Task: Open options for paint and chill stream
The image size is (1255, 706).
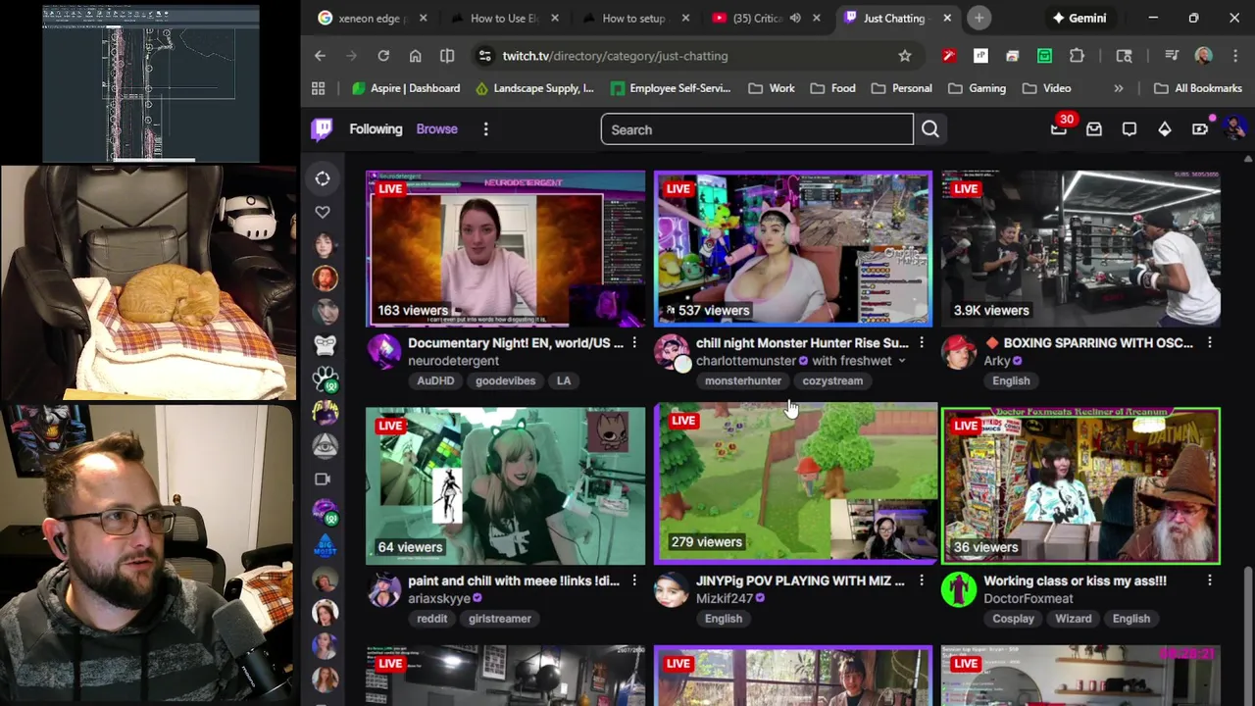Action: 634,580
